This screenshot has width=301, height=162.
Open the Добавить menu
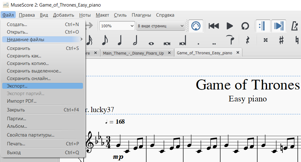tap(63, 15)
